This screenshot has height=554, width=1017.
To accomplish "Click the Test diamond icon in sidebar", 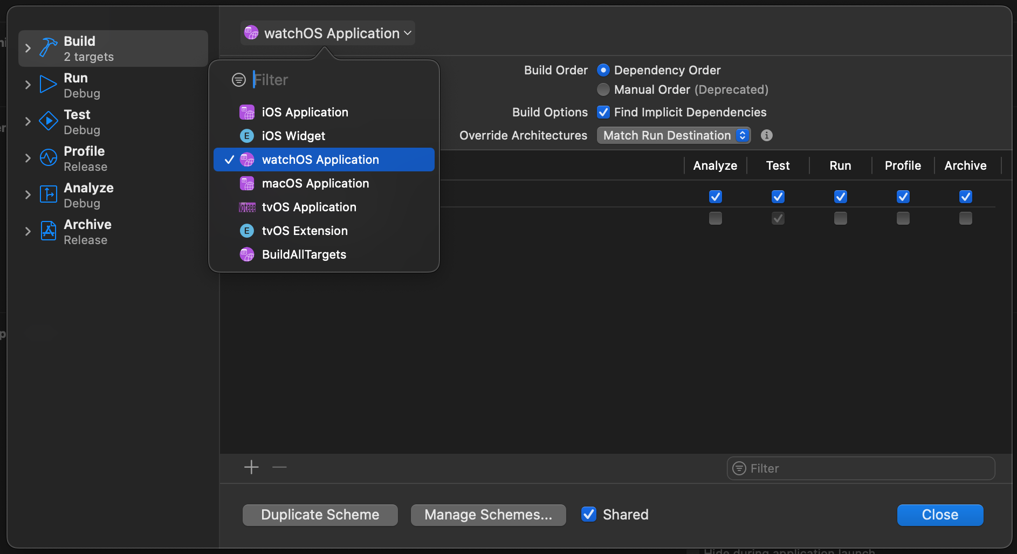I will pos(49,121).
